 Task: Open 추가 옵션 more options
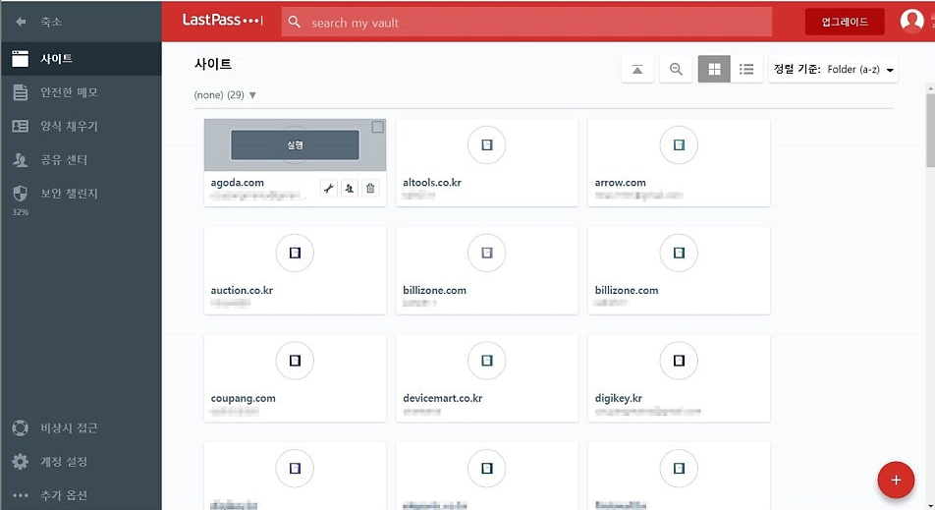point(82,495)
